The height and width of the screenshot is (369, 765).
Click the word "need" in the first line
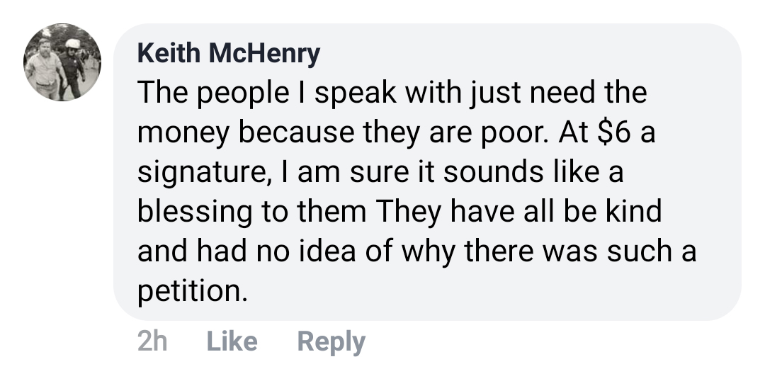(567, 93)
